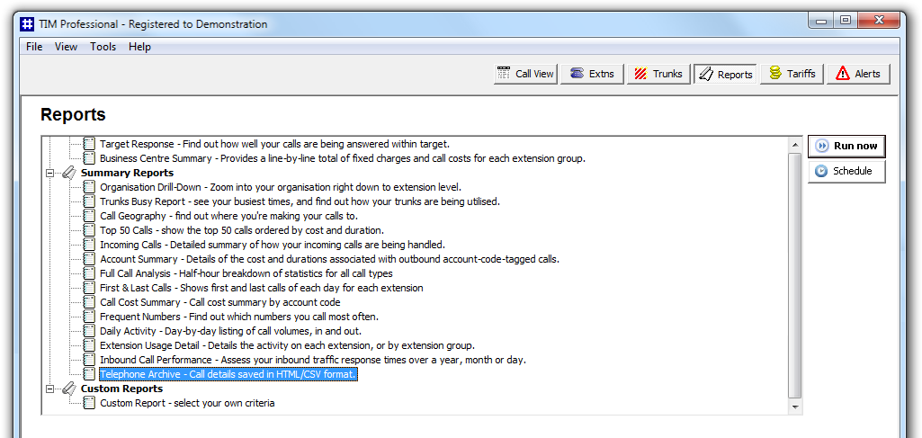Click the Custom Reports folder icon
Image resolution: width=922 pixels, height=438 pixels.
68,389
